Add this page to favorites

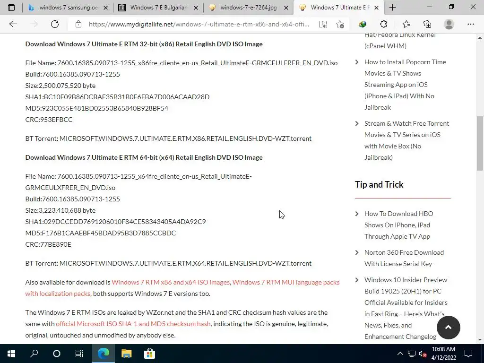pyautogui.click(x=340, y=25)
